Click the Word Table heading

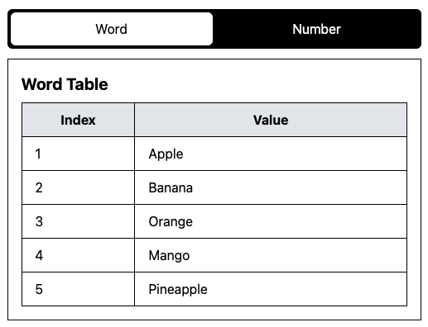tap(65, 84)
